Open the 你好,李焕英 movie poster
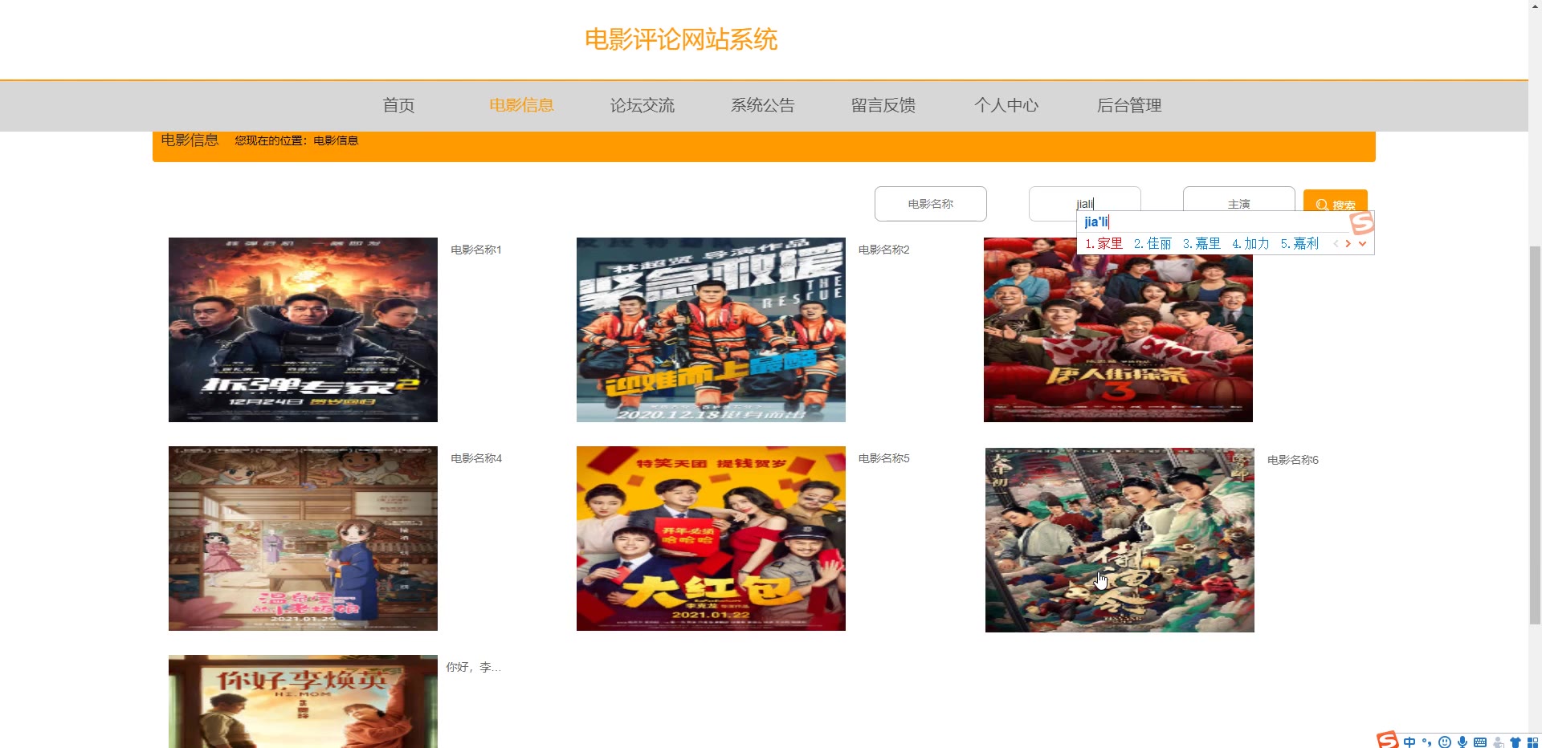 point(303,701)
